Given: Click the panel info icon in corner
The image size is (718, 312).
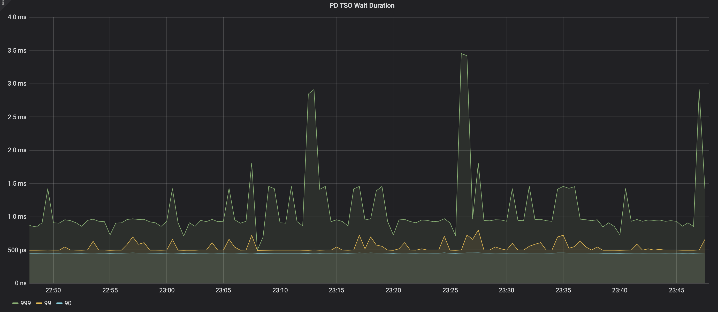Looking at the screenshot, I should coord(3,3).
